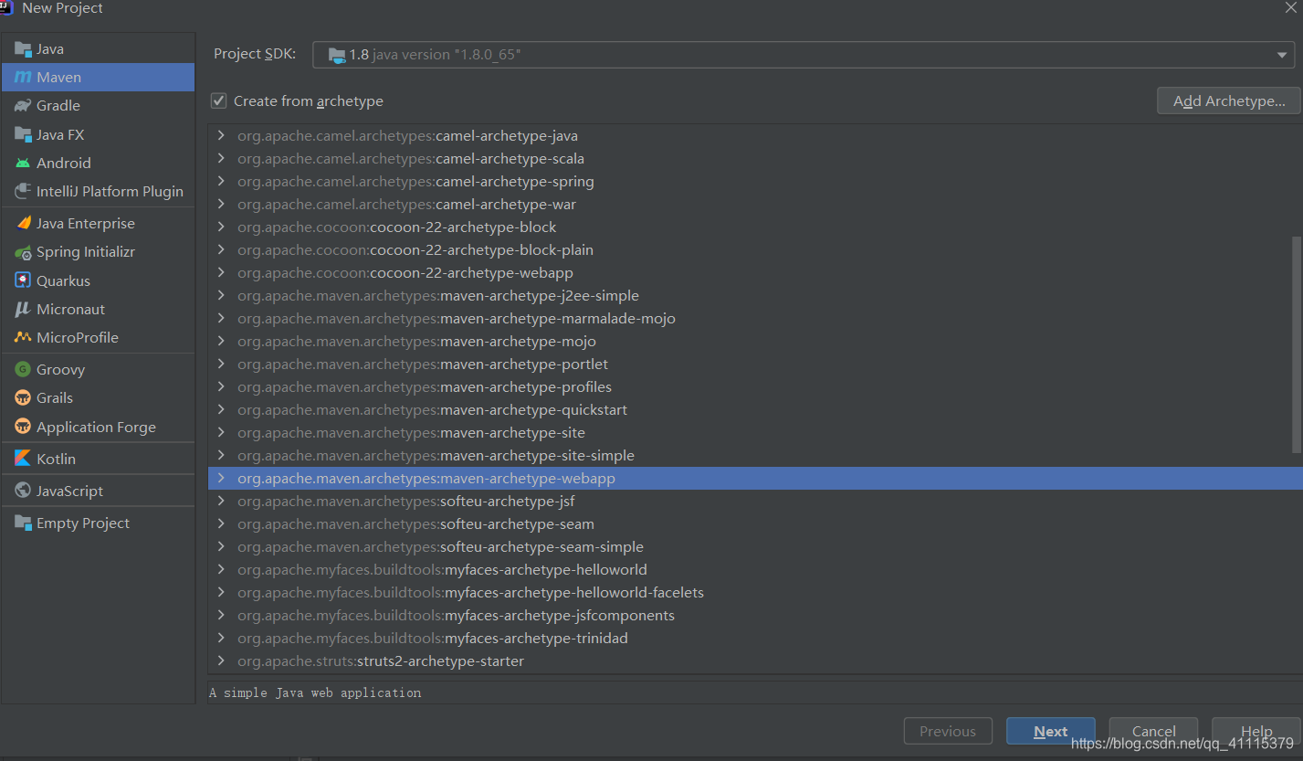1303x761 pixels.
Task: Choose Kotlin project type
Action: click(x=98, y=459)
